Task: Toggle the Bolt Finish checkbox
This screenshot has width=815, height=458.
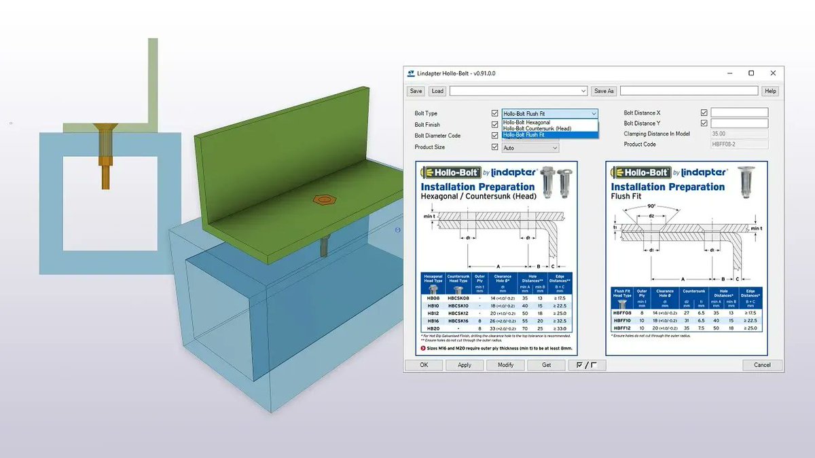Action: pos(494,124)
